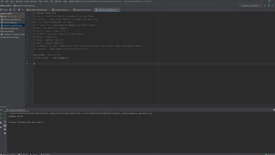The width and height of the screenshot is (275, 155).
Task: Click the print statement code line
Action: (x=51, y=58)
